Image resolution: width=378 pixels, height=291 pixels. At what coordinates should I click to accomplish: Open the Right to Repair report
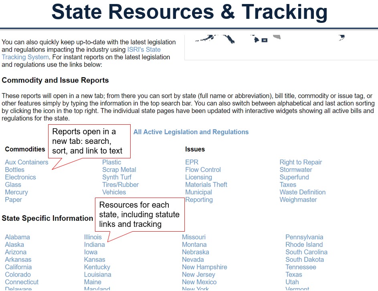pyautogui.click(x=301, y=162)
